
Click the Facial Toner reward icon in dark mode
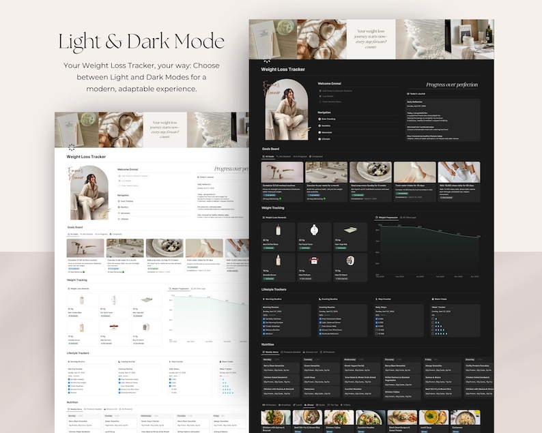click(x=314, y=230)
